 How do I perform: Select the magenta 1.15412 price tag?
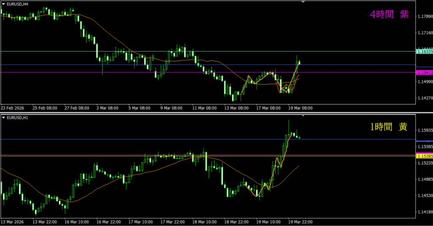click(424, 73)
